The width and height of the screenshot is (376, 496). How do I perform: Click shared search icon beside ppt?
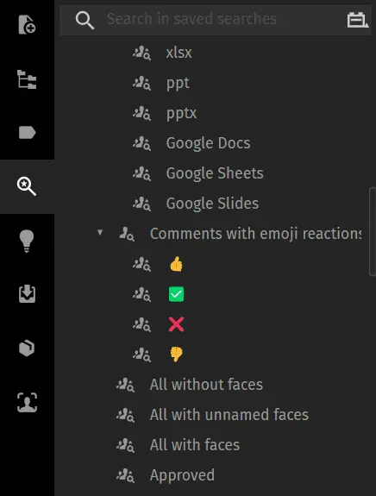(x=141, y=83)
